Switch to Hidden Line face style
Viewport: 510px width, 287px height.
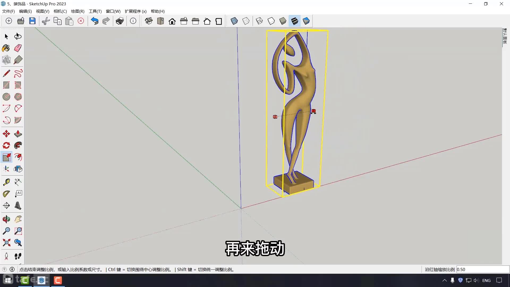click(x=271, y=21)
